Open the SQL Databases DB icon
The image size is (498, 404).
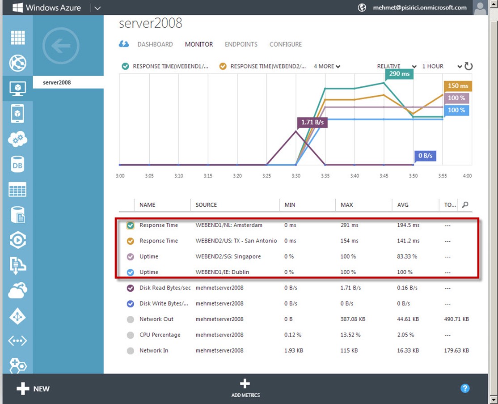click(x=18, y=164)
